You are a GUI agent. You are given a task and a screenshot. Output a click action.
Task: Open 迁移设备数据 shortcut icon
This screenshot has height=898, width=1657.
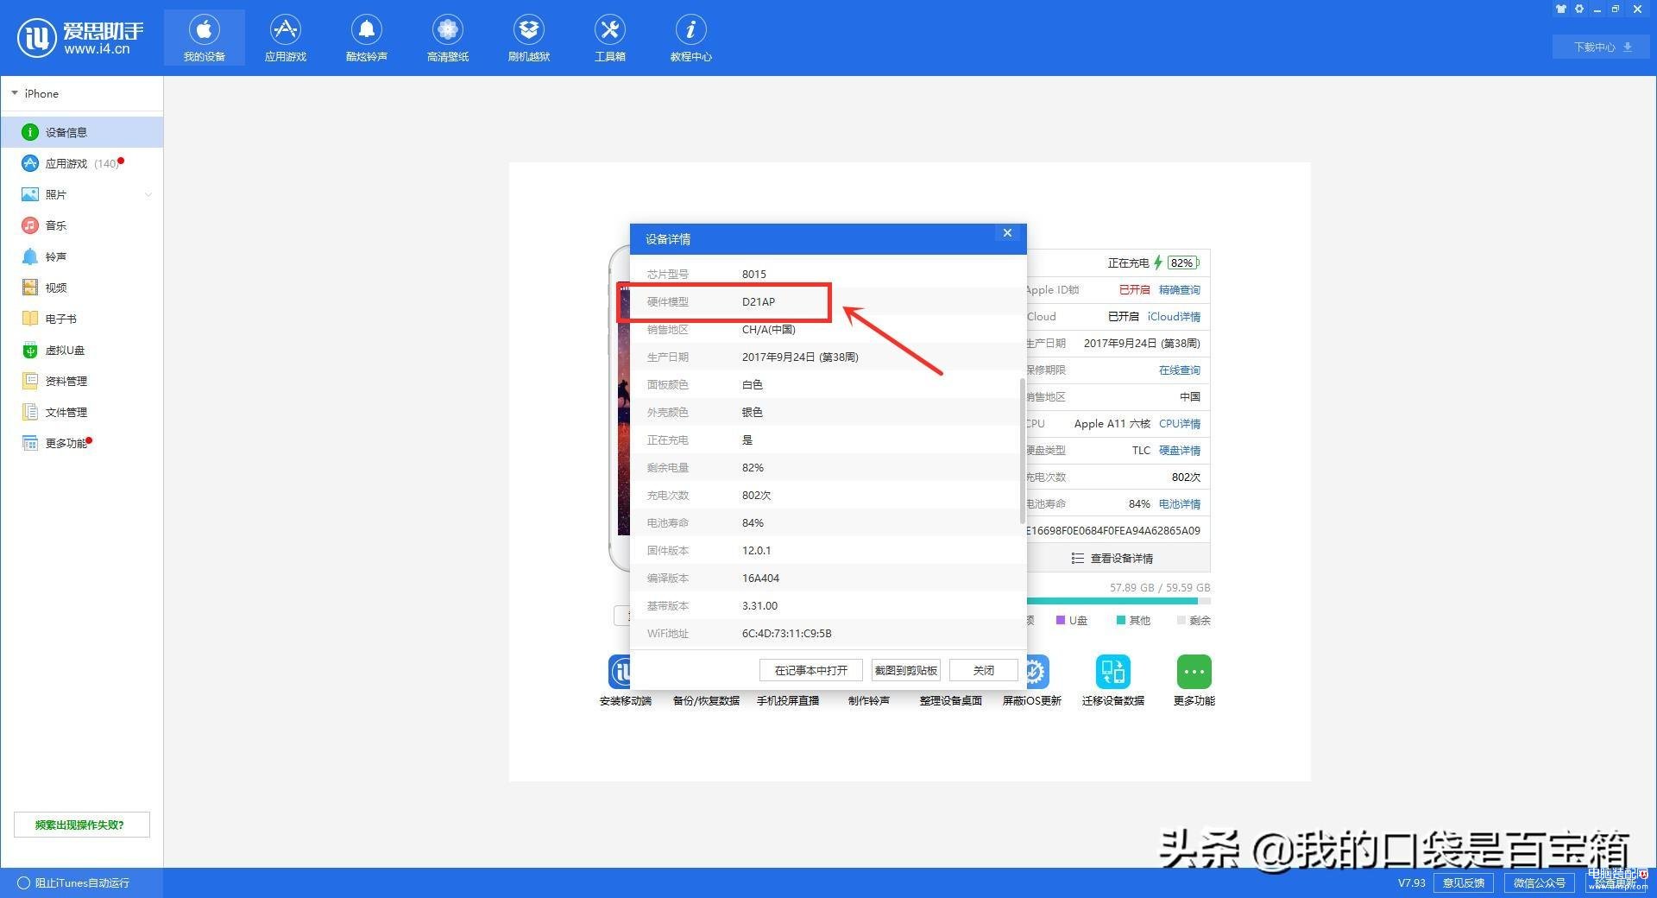click(x=1113, y=671)
